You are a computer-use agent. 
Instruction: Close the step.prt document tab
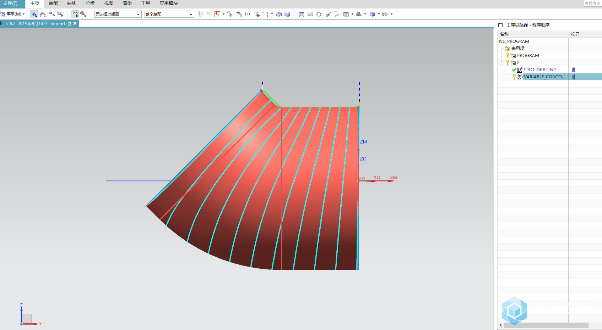(75, 24)
